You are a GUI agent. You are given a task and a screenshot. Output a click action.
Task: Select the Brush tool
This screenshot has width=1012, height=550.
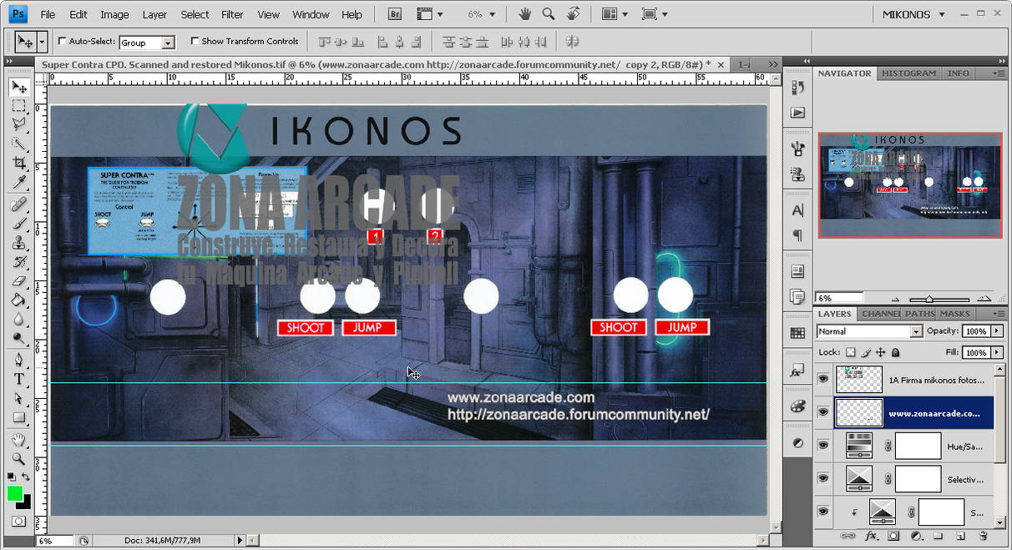(x=18, y=224)
